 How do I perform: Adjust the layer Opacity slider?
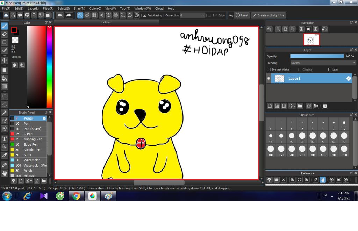[317, 56]
